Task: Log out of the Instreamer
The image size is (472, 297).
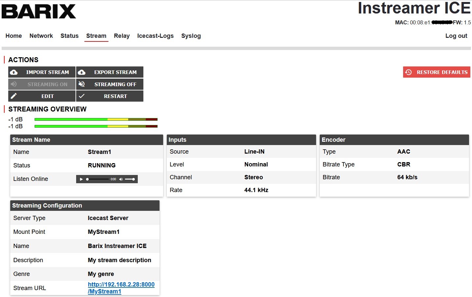Action: (456, 36)
